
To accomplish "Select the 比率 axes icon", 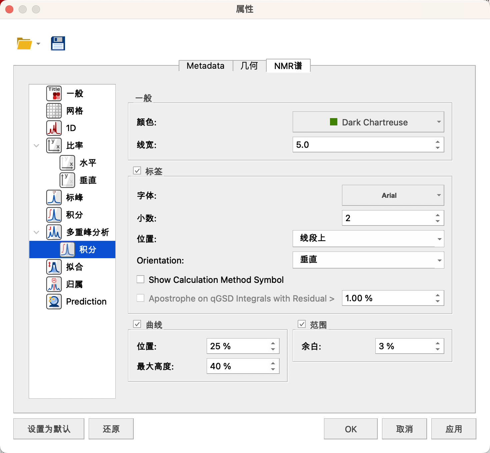I will point(54,145).
